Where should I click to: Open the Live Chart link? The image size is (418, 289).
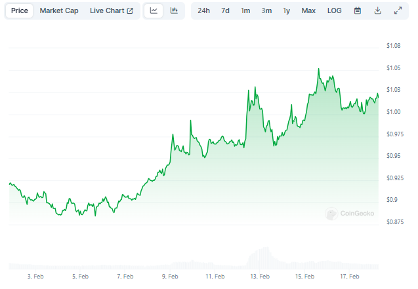111,10
